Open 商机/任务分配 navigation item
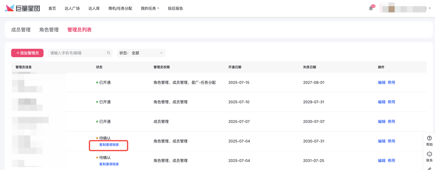This screenshot has width=435, height=170. point(120,8)
